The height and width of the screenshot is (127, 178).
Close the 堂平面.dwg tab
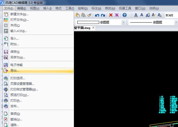coord(93,28)
